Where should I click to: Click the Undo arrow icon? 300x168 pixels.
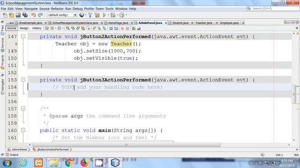[34, 15]
